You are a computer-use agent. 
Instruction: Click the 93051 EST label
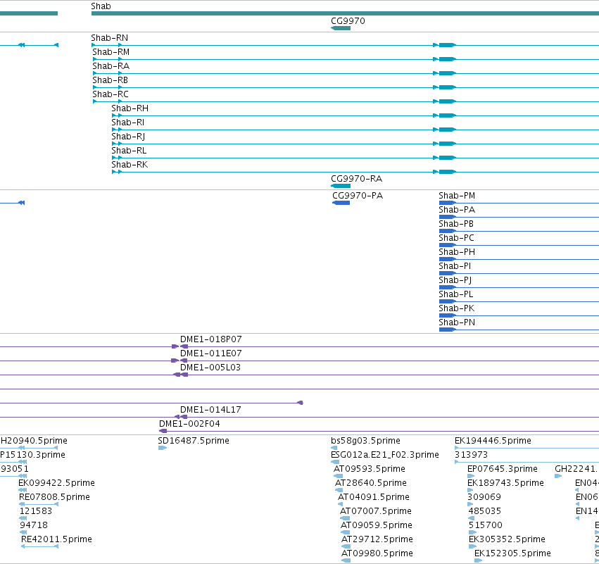click(15, 469)
